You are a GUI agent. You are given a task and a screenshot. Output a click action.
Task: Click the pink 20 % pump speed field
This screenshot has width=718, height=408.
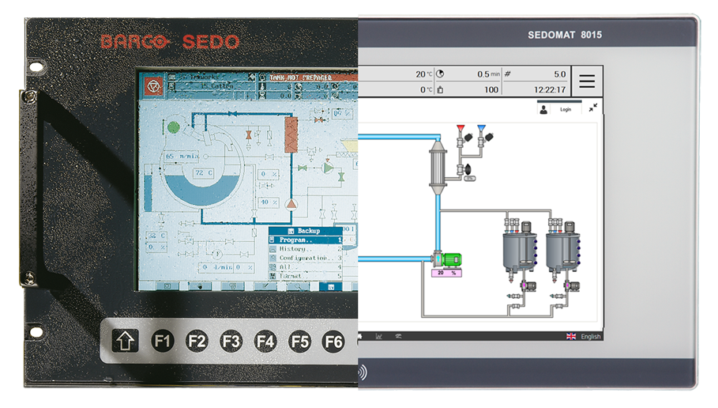[446, 274]
